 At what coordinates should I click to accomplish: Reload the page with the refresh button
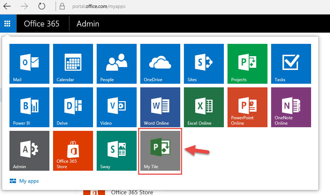coord(42,6)
